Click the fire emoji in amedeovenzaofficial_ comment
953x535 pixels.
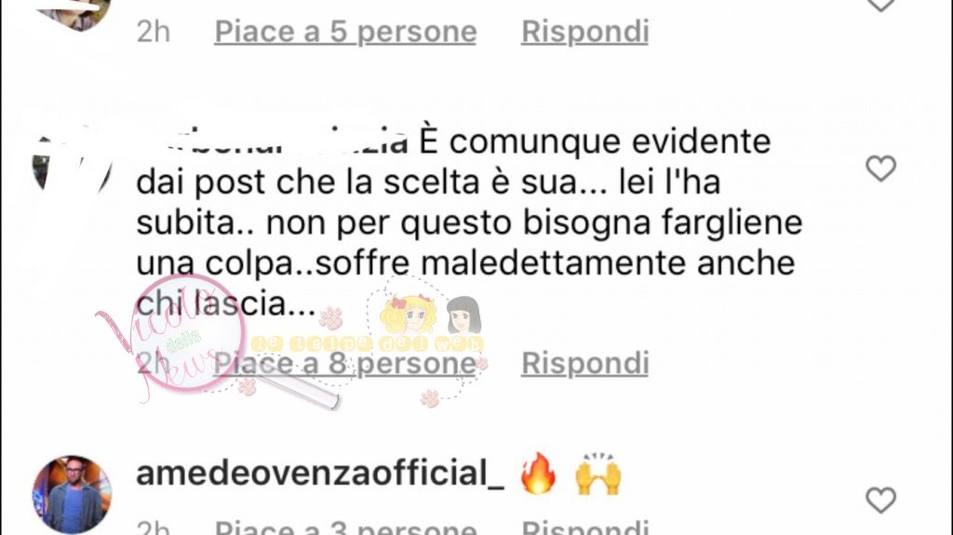pos(538,474)
